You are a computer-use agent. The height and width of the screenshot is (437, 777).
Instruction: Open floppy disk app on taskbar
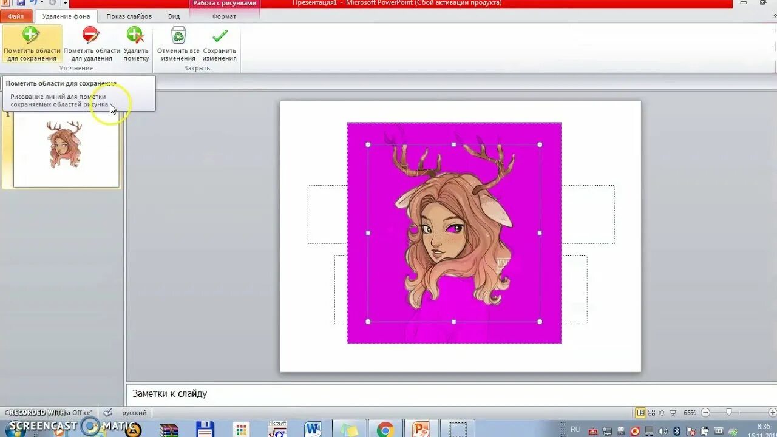point(205,430)
